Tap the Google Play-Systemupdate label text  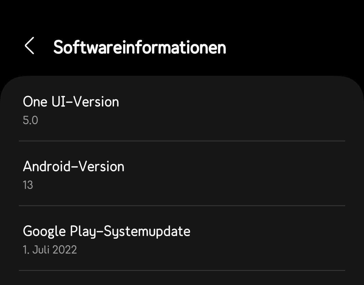tap(106, 231)
